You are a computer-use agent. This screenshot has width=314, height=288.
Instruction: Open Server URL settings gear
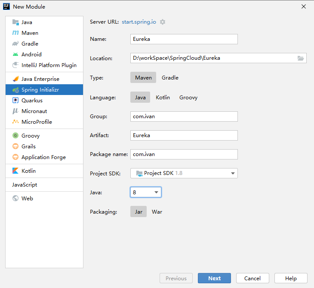point(163,22)
